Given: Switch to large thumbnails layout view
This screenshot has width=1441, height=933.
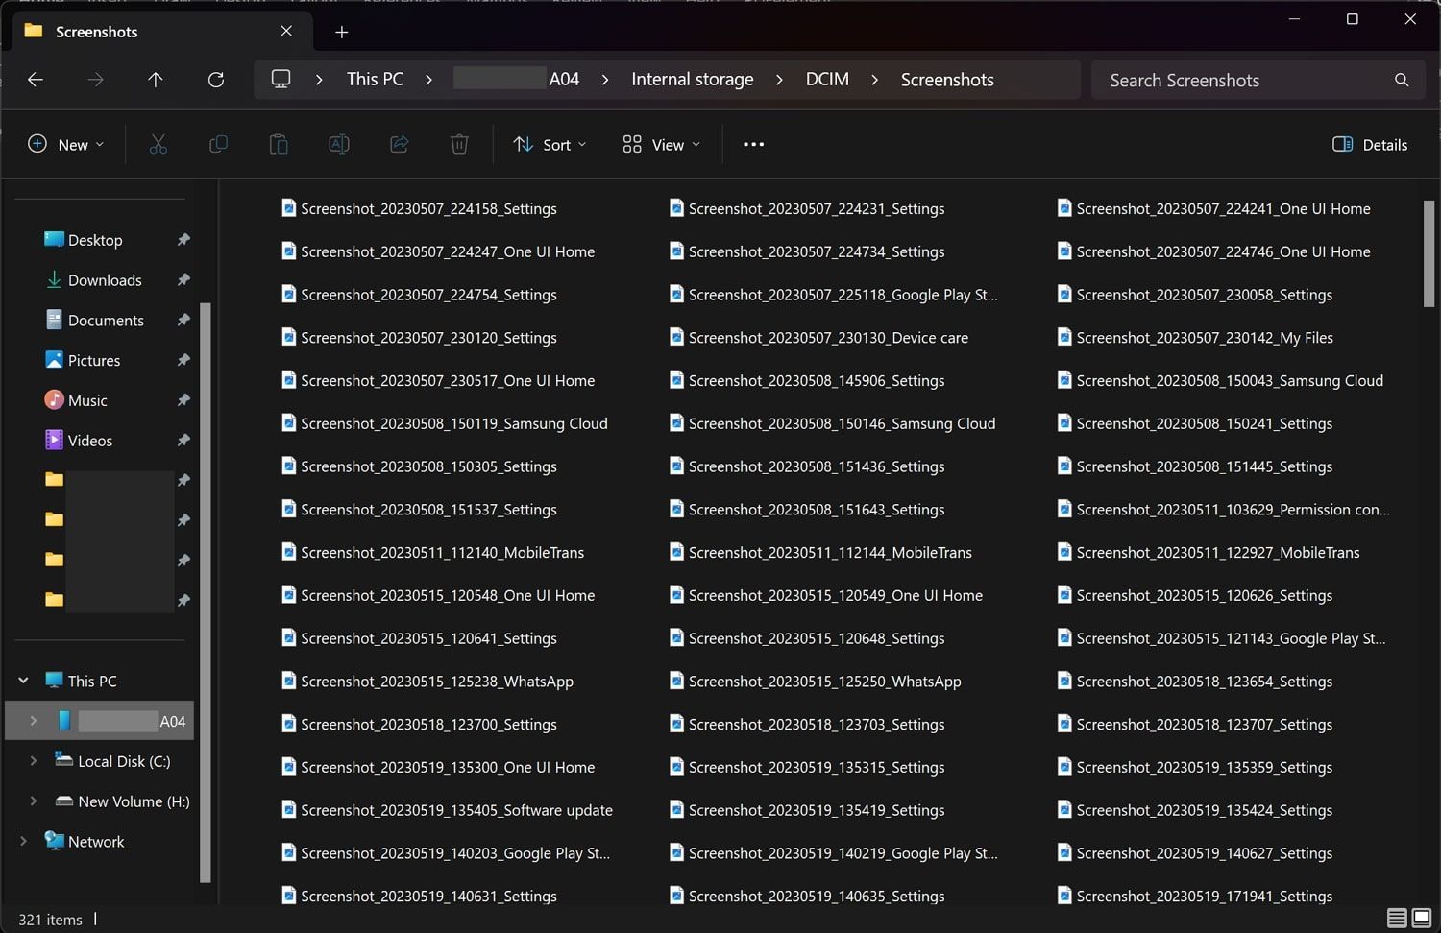Looking at the screenshot, I should pos(1422,919).
